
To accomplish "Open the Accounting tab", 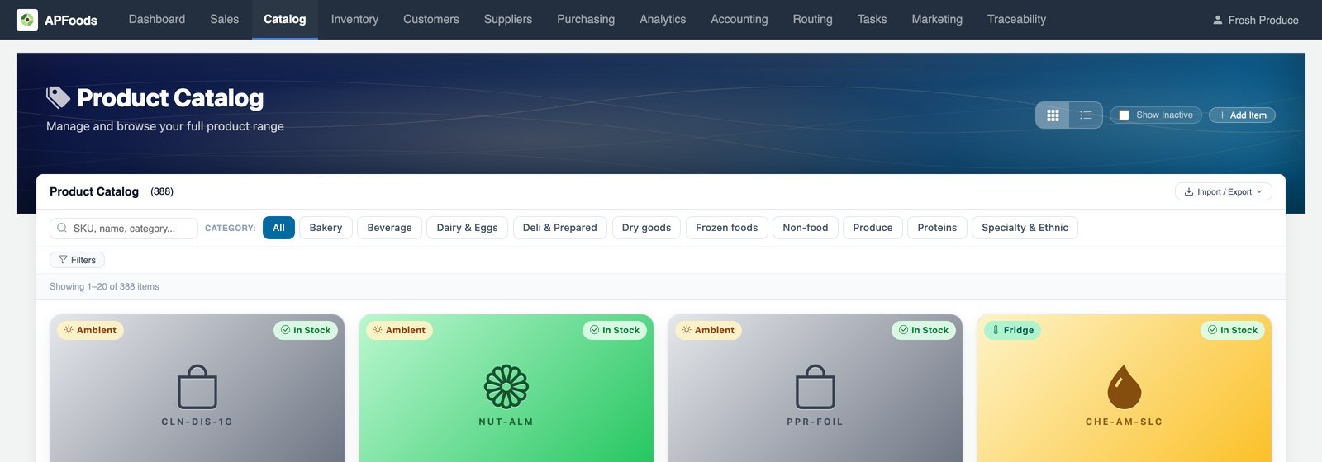I will coord(739,19).
